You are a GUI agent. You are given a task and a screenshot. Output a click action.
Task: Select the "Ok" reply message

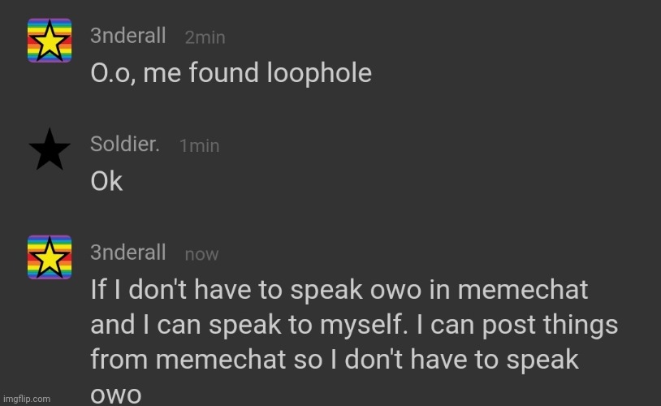coord(106,182)
